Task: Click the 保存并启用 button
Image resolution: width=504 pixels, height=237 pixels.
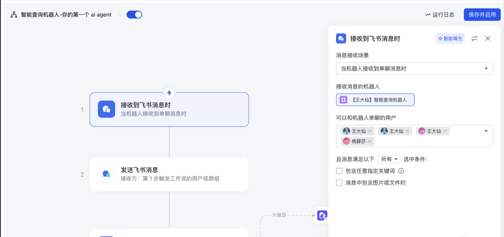Action: [x=482, y=15]
